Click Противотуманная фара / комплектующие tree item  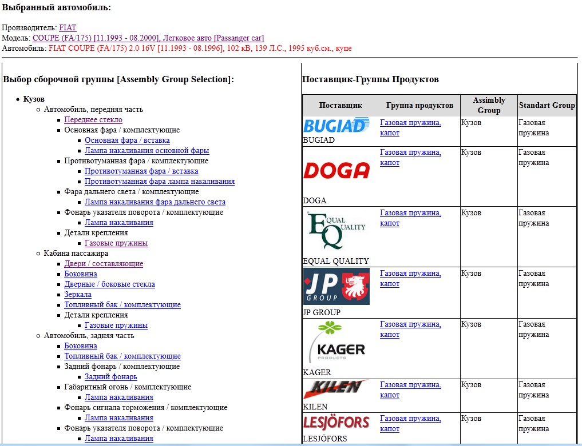pos(136,161)
